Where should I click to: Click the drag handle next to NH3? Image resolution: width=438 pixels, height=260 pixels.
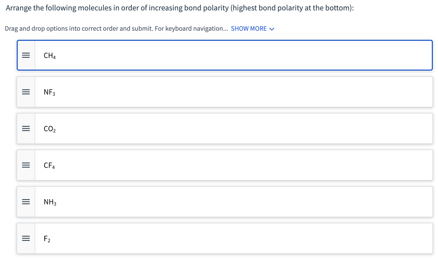(26, 202)
